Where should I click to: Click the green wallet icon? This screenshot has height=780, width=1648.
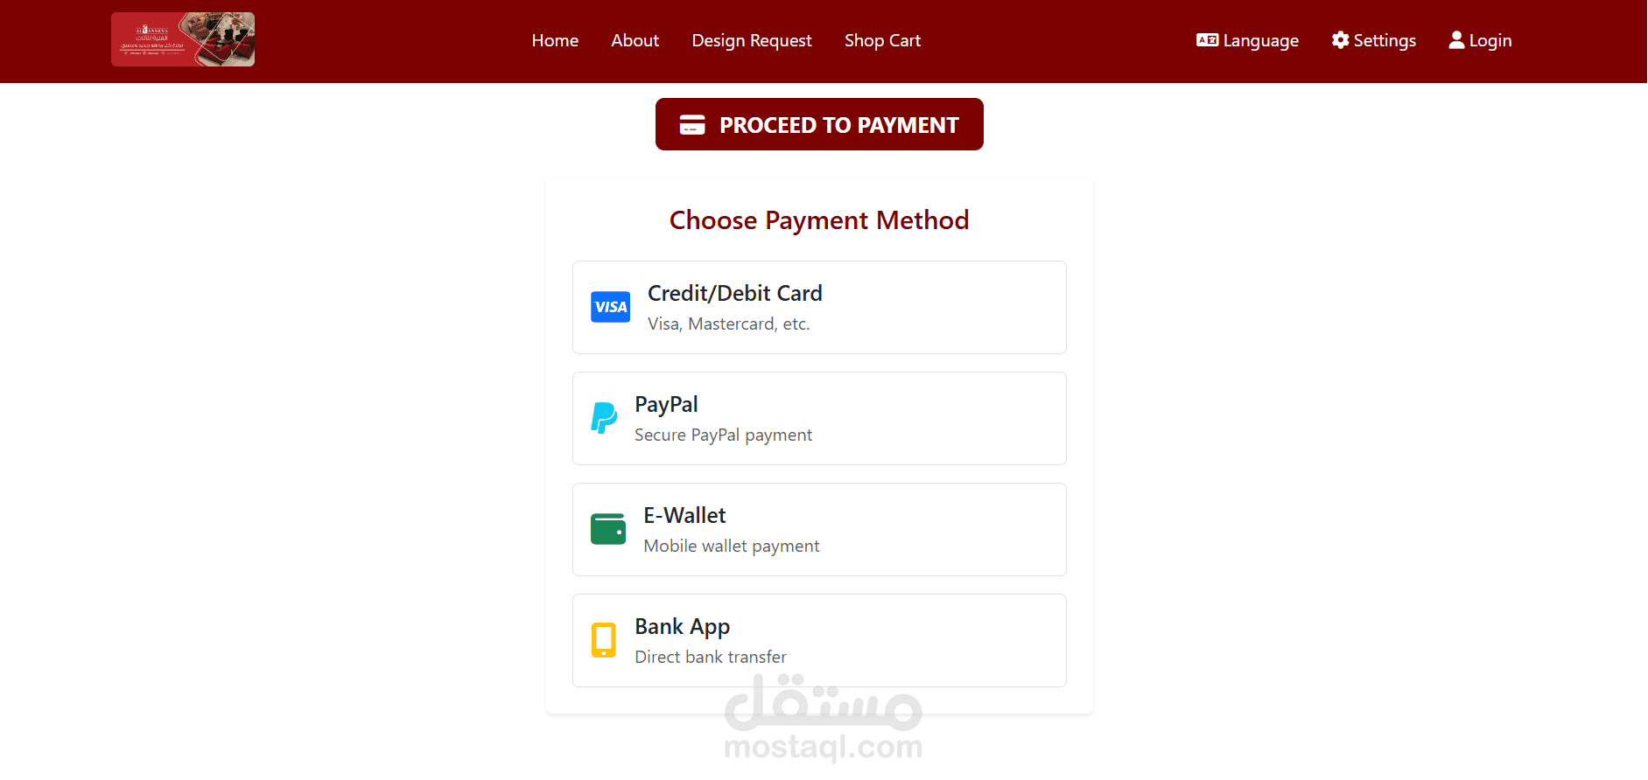tap(608, 529)
